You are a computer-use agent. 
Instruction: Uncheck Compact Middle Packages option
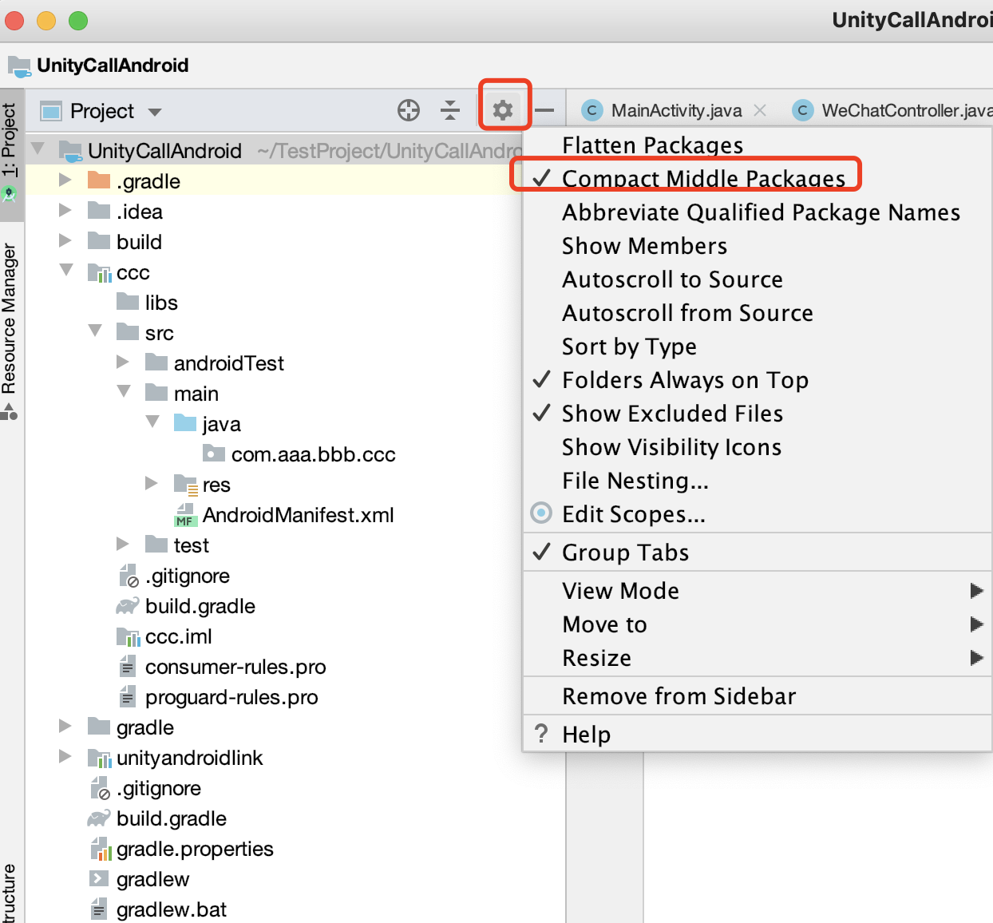757,178
